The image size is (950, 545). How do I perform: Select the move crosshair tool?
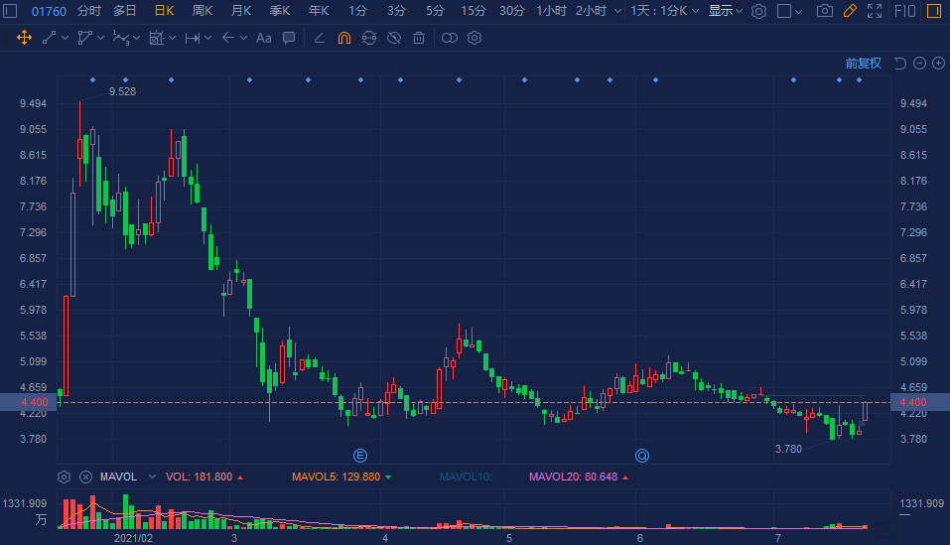24,38
